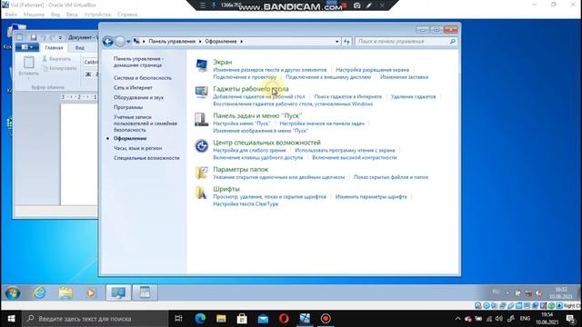Click the refresh icon beside the address bar
The height and width of the screenshot is (327, 582).
346,42
